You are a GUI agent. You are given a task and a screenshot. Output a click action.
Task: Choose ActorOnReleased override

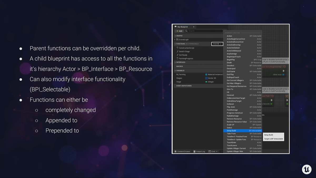(x=243, y=51)
